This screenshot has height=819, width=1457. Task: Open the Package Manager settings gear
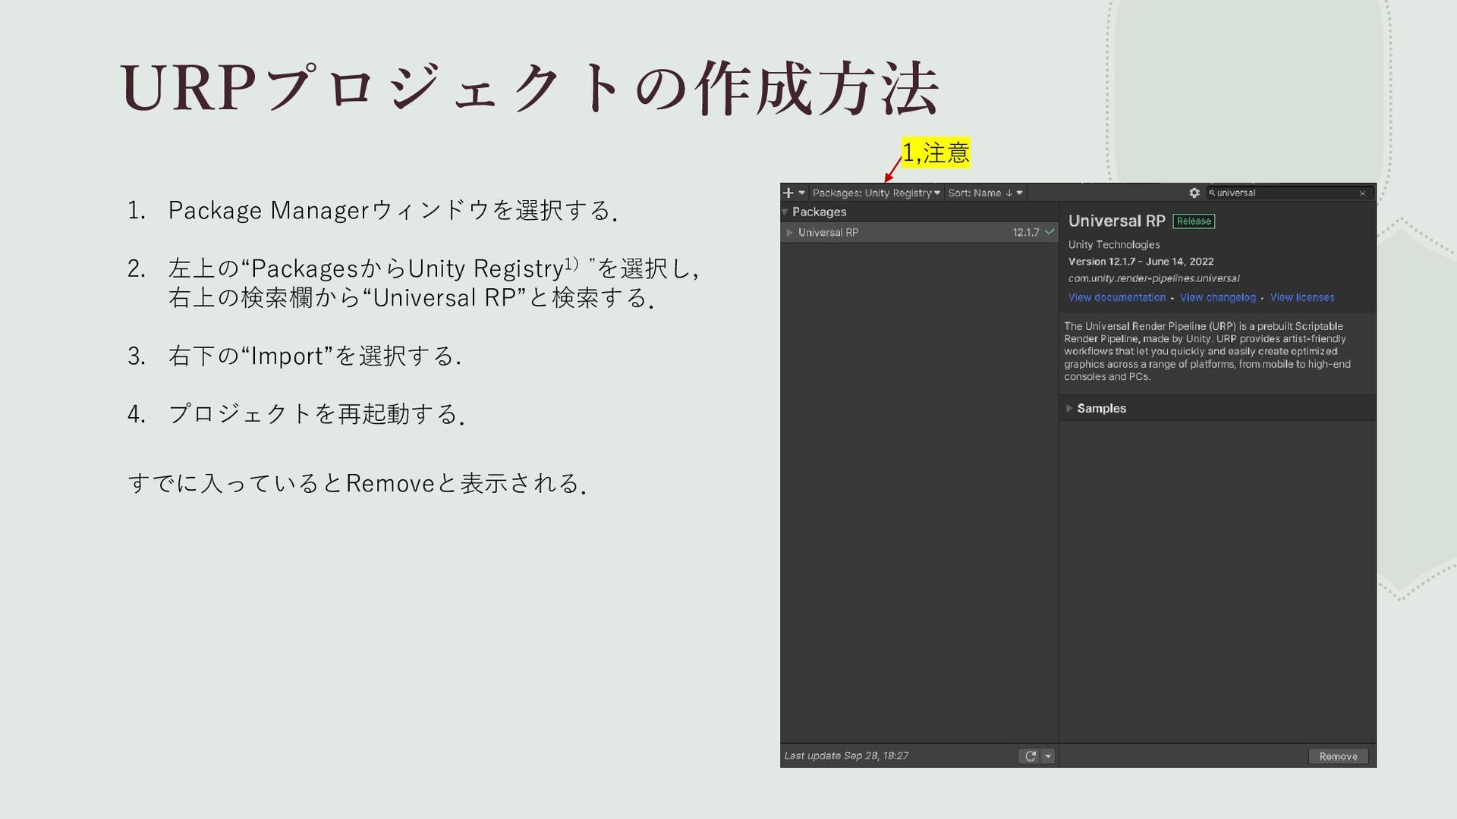click(1194, 193)
